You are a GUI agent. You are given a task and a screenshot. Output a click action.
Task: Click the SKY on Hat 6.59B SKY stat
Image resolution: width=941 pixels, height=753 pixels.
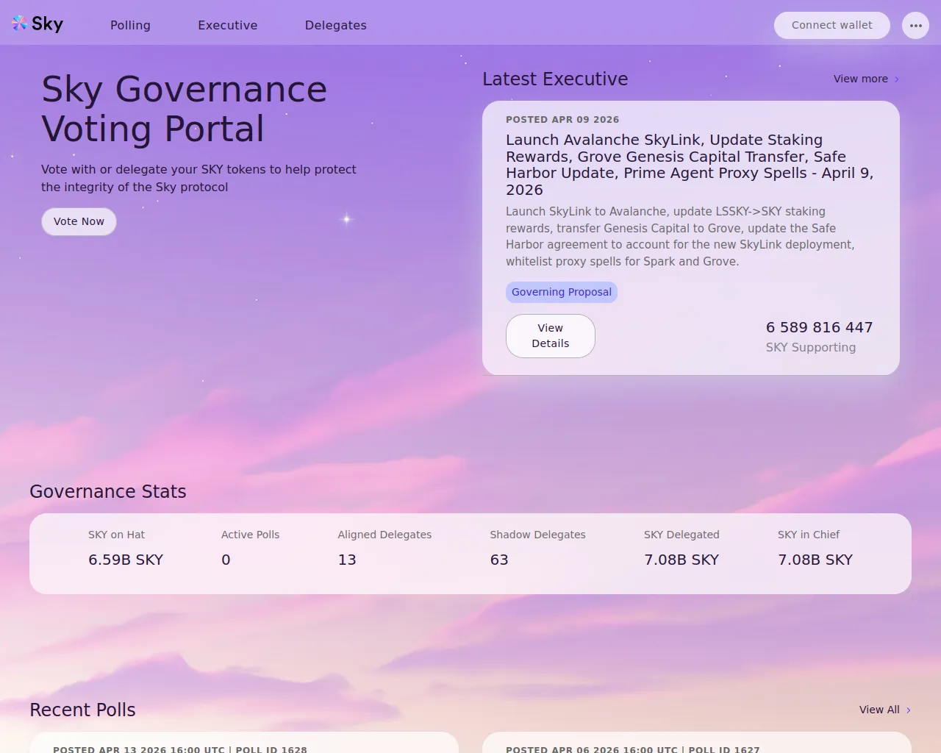pos(126,549)
